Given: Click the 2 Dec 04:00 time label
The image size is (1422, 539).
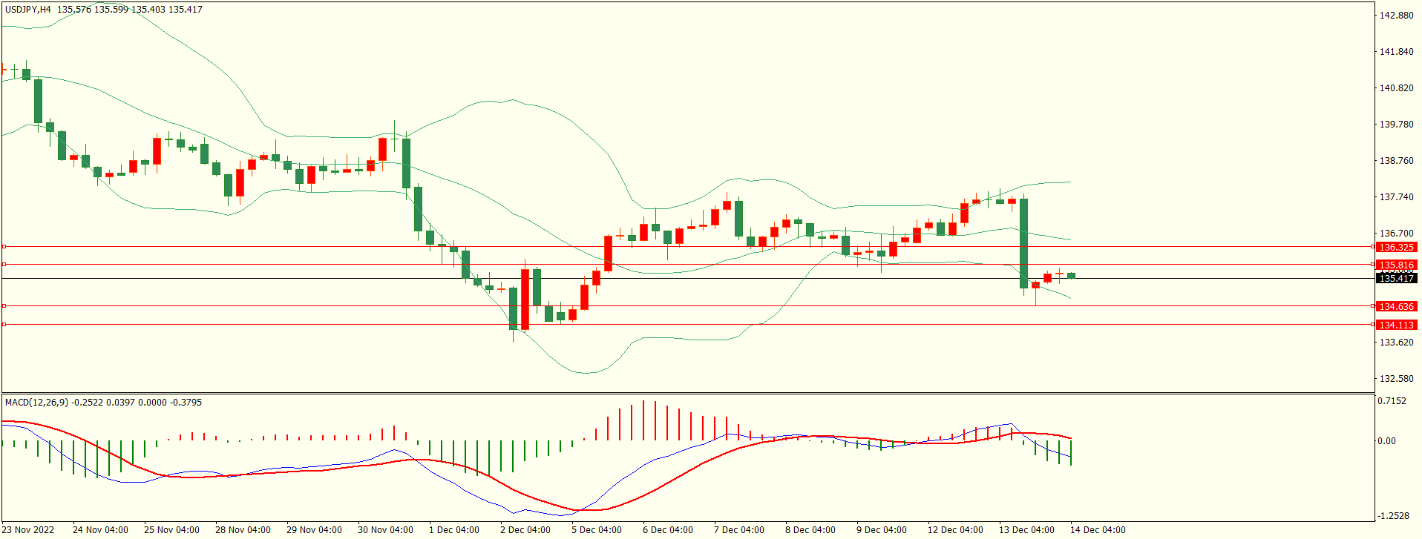Looking at the screenshot, I should pos(525,530).
